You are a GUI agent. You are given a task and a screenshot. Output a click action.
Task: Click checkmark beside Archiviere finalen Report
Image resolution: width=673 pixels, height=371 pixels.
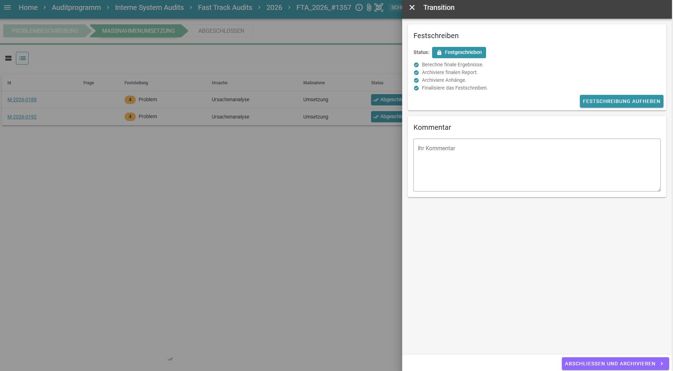416,73
